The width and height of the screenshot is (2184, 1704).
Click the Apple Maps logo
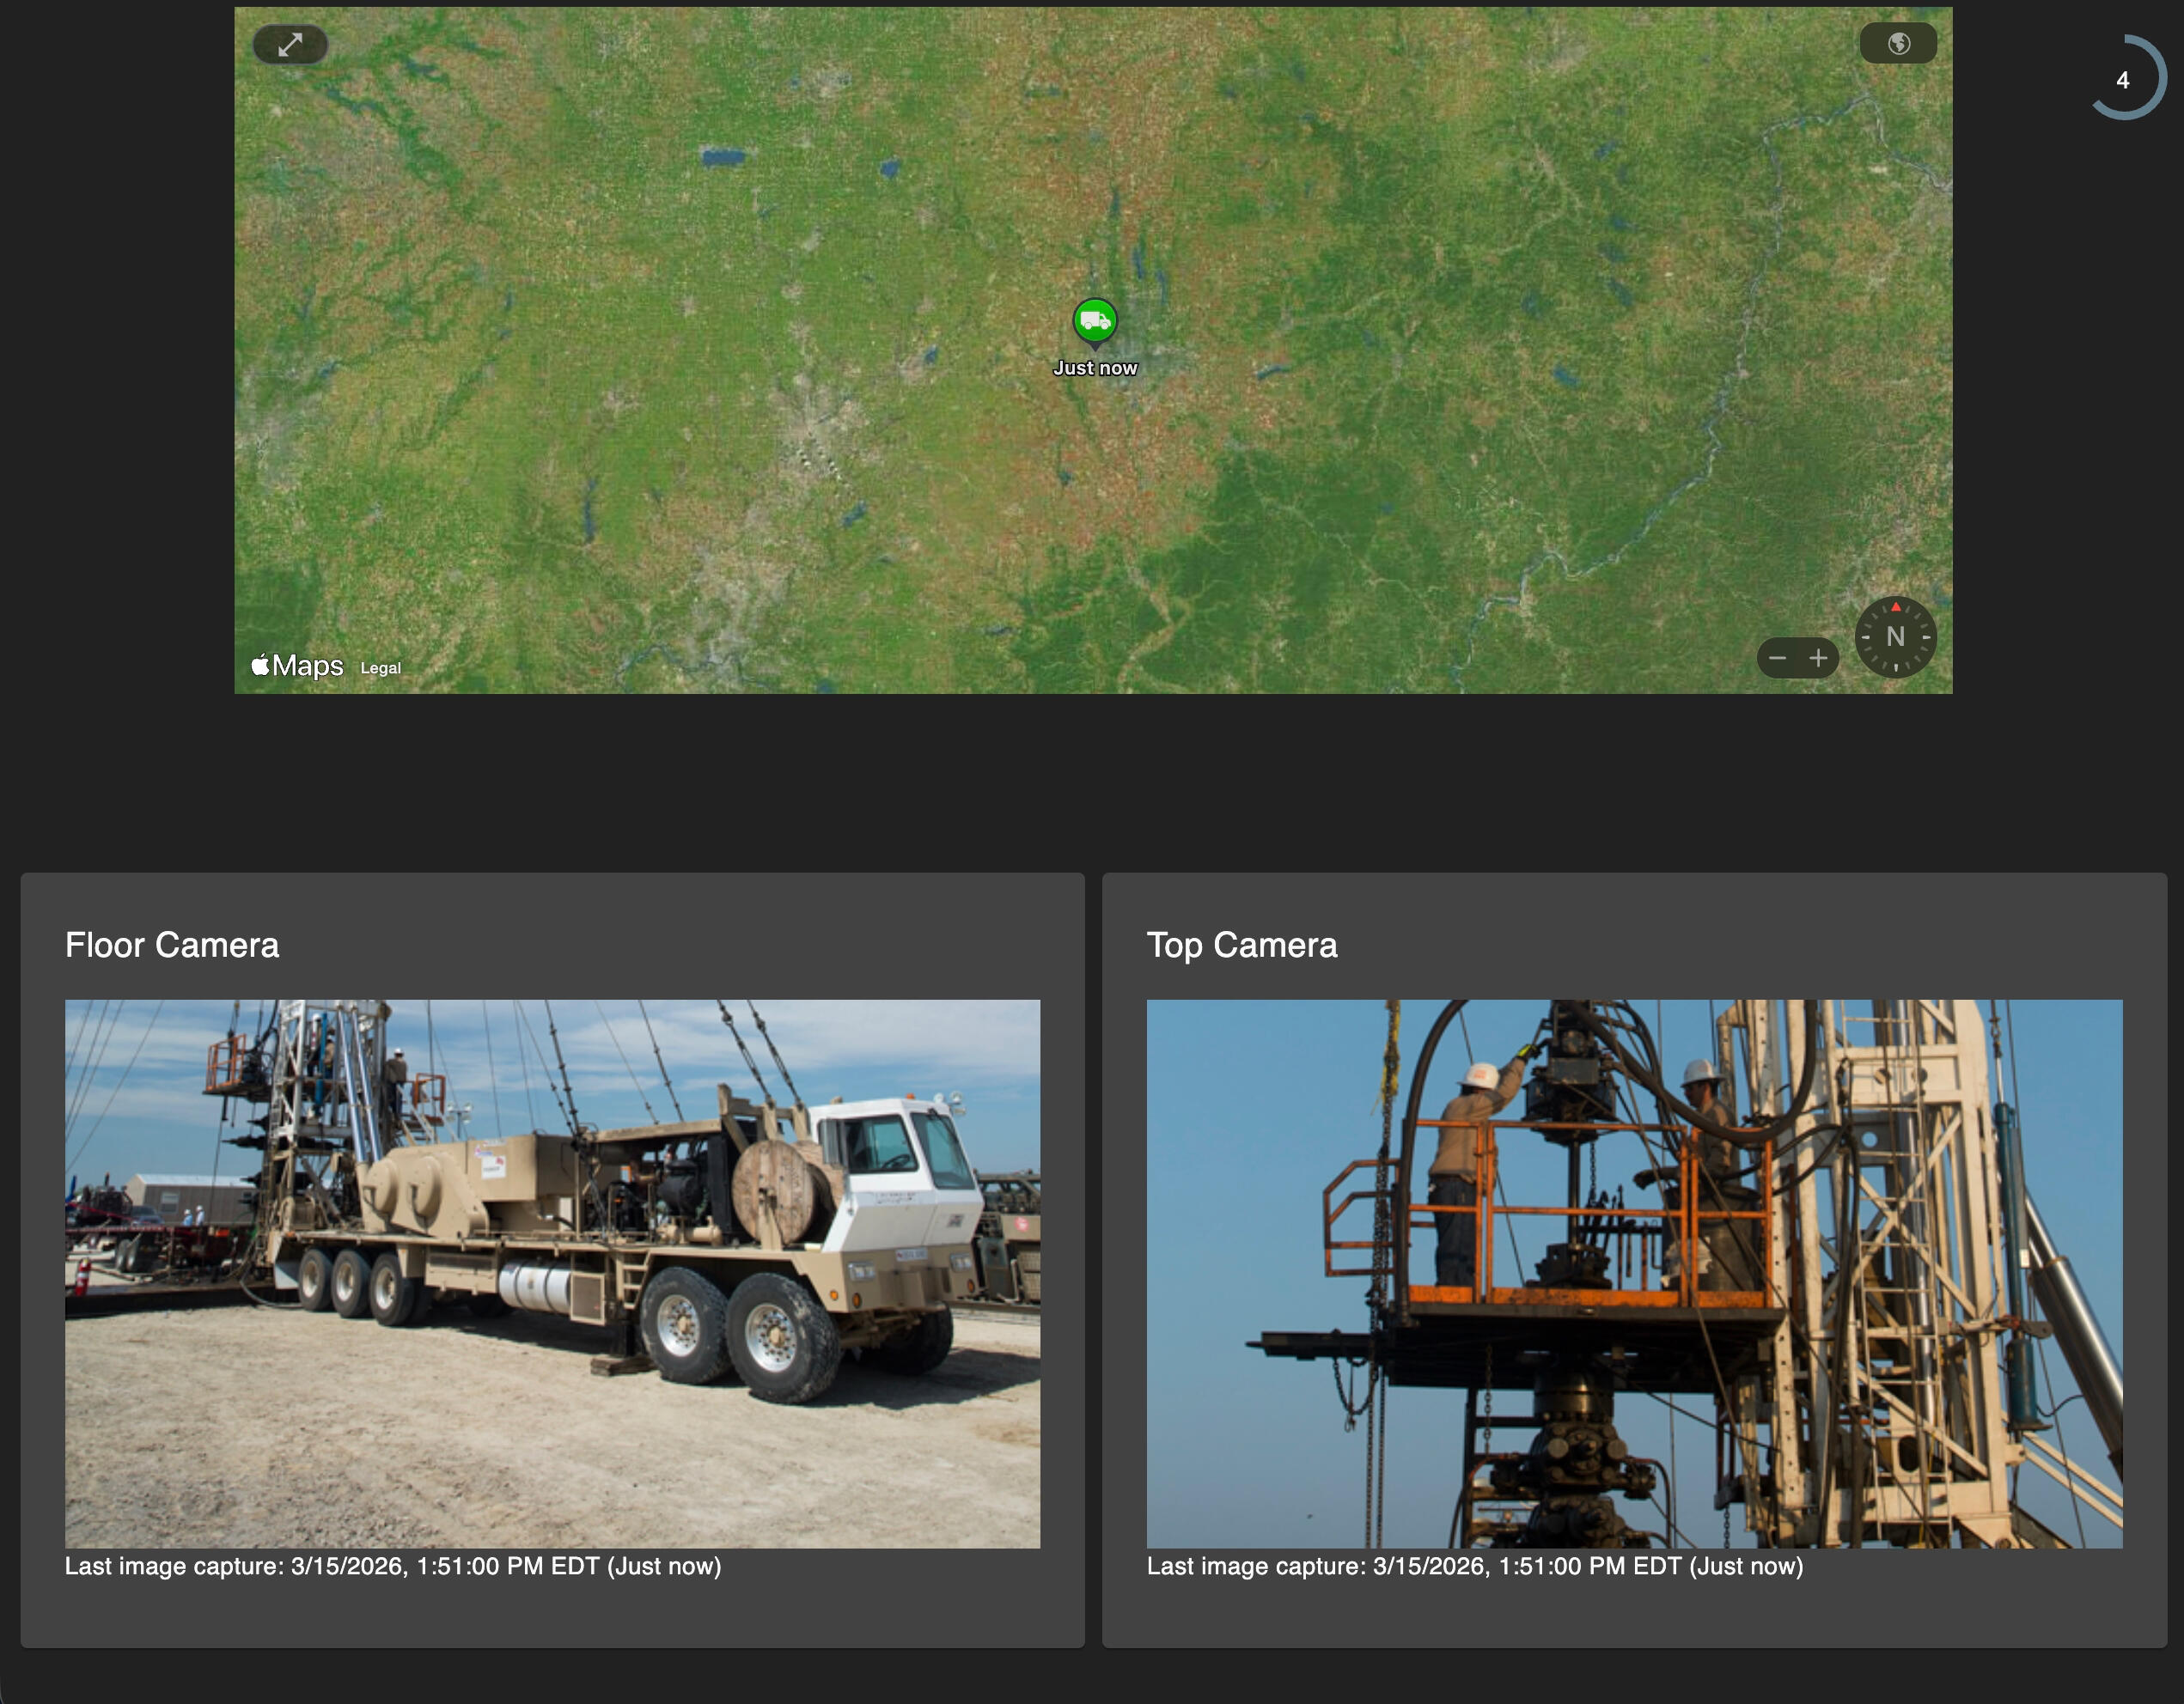coord(297,666)
